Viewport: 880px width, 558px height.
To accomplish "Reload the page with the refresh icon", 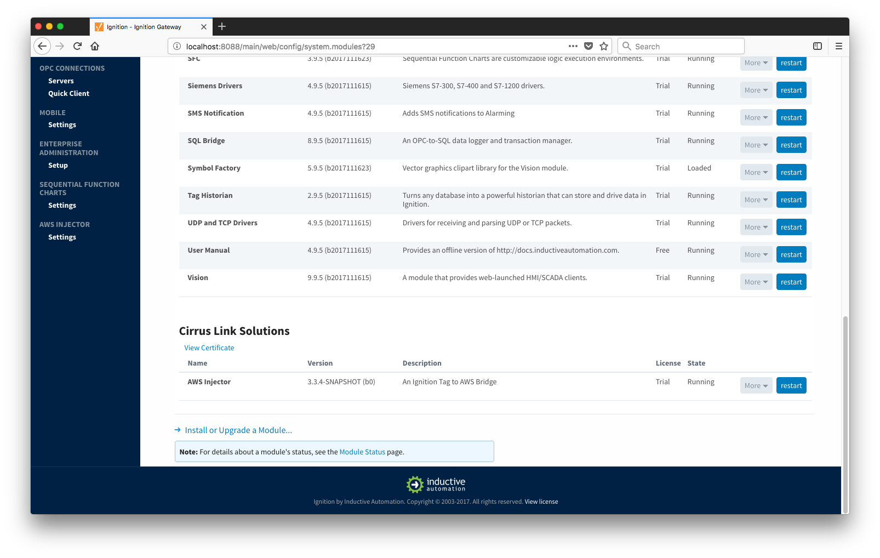I will point(77,46).
